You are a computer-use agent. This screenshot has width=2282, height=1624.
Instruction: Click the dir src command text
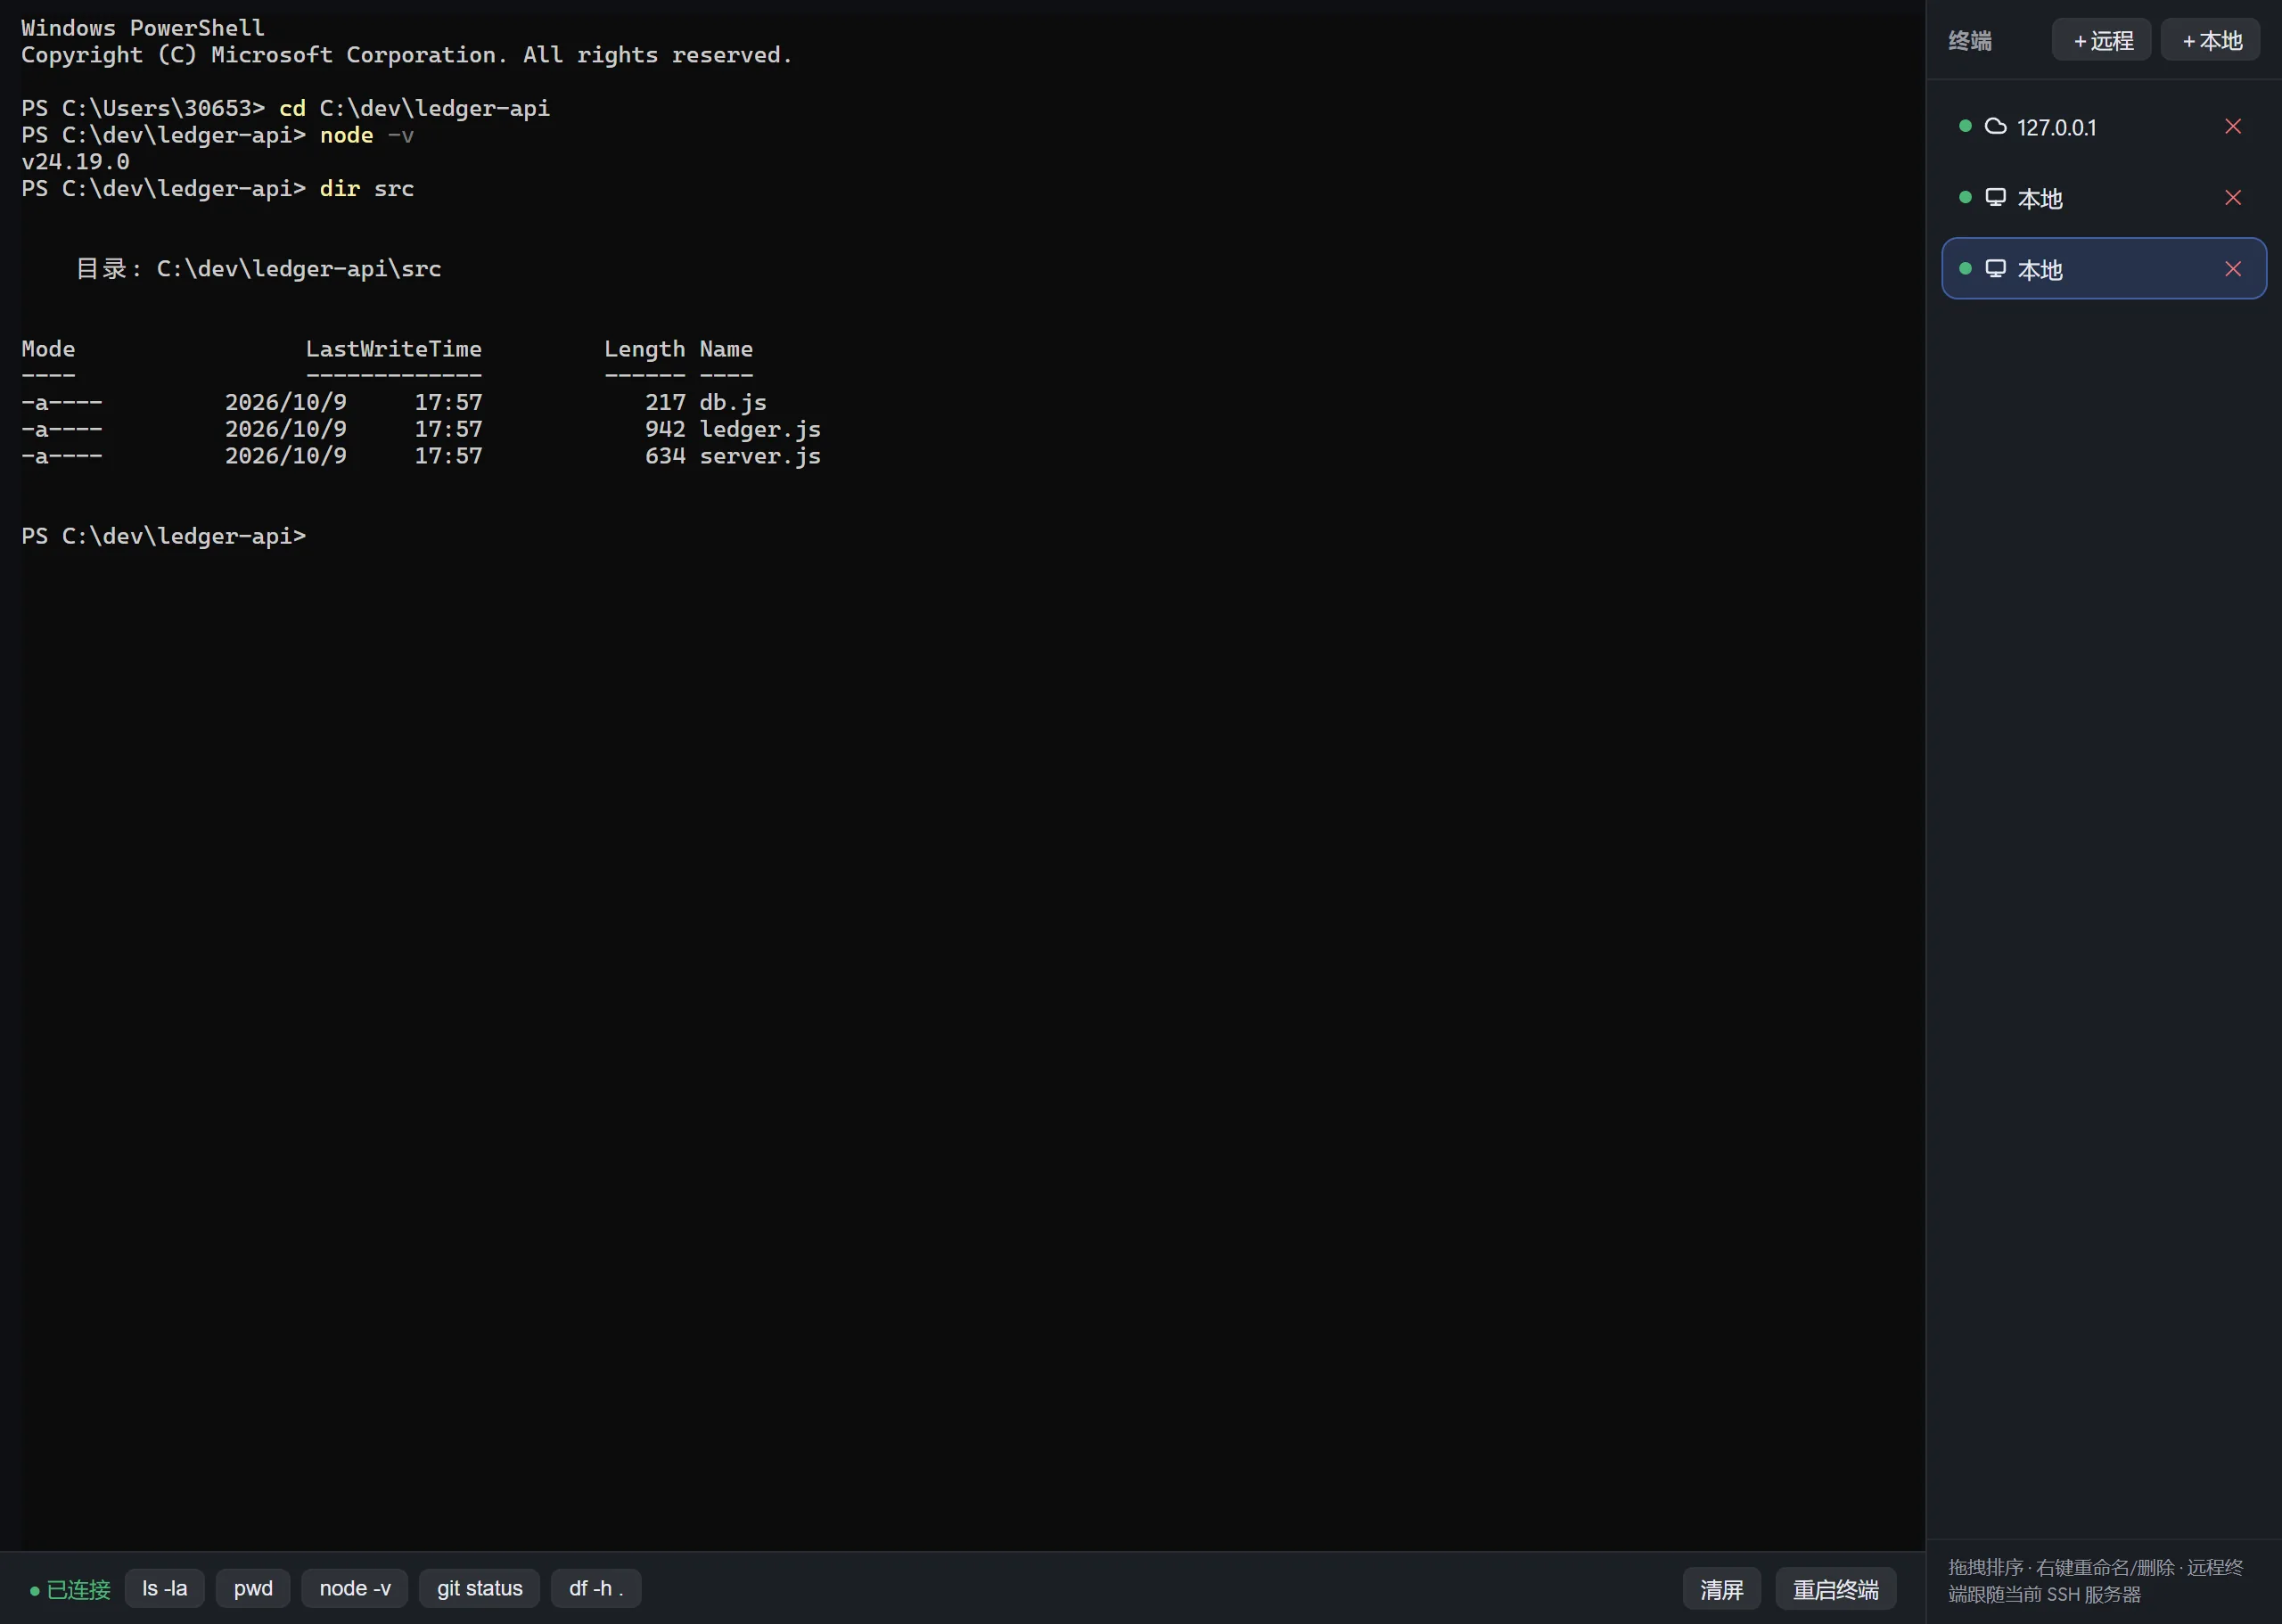[x=366, y=188]
